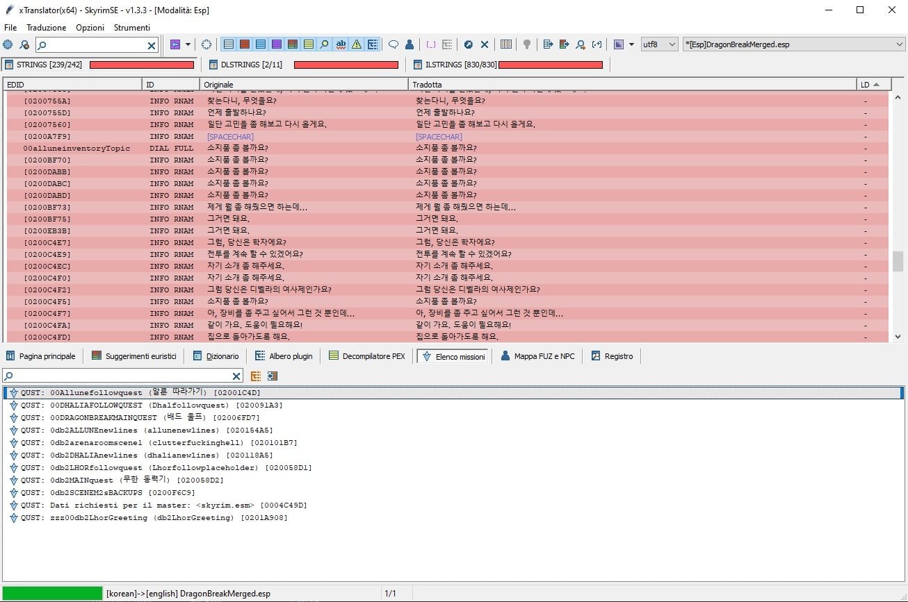Select the 00alluneinventoryTopic DIAL FULL row

point(447,148)
